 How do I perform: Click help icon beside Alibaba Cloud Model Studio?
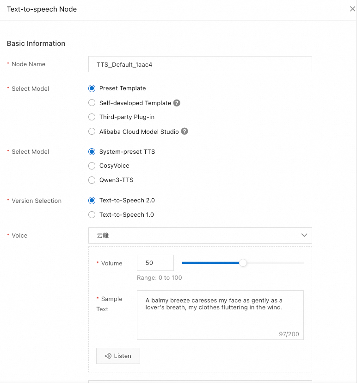[185, 132]
